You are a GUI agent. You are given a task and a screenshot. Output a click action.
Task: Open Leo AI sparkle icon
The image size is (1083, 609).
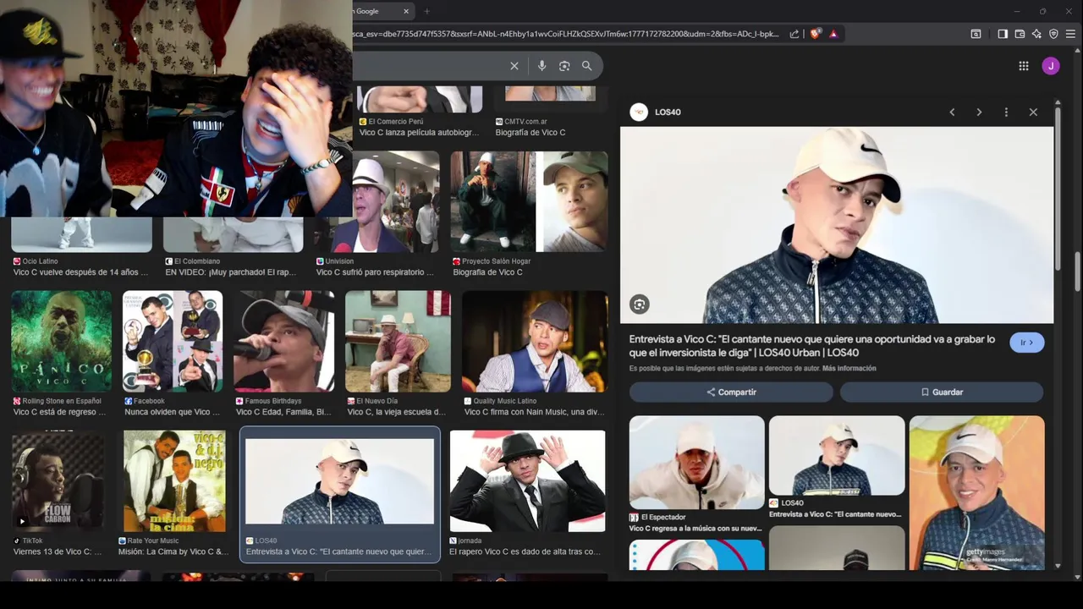(1036, 34)
